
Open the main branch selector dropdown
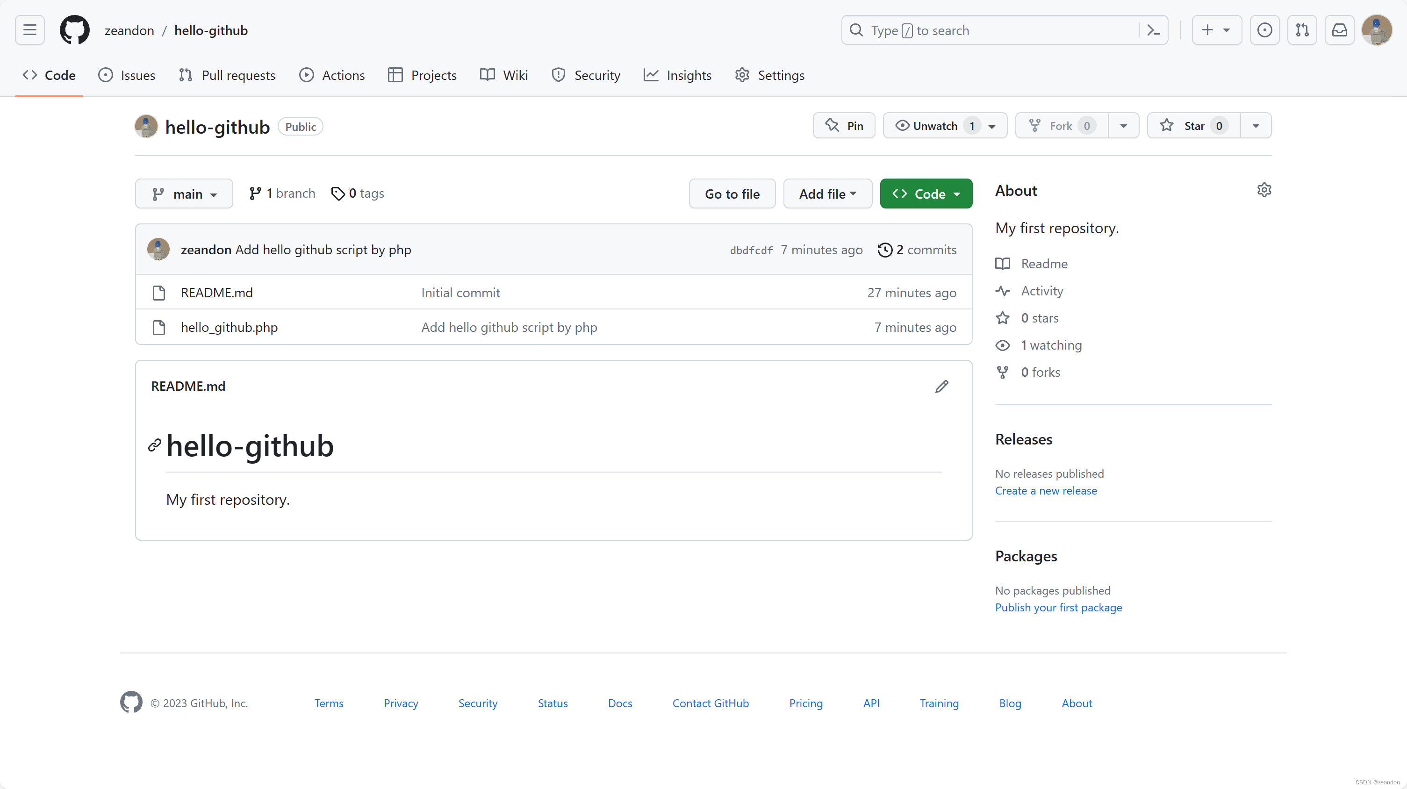[x=184, y=194]
